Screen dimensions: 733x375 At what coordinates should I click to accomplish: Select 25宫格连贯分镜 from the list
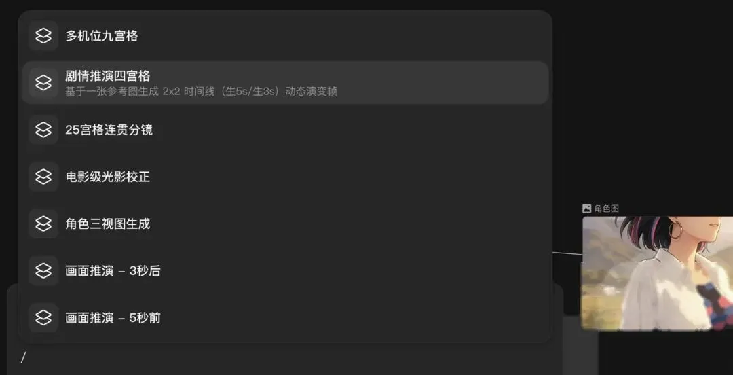coord(285,130)
